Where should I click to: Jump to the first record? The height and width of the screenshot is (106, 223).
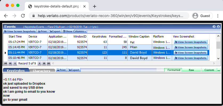[x=5, y=63]
